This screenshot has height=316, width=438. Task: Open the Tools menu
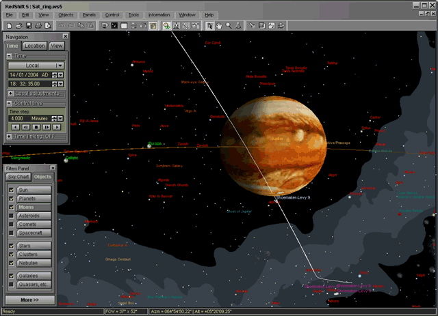click(133, 14)
